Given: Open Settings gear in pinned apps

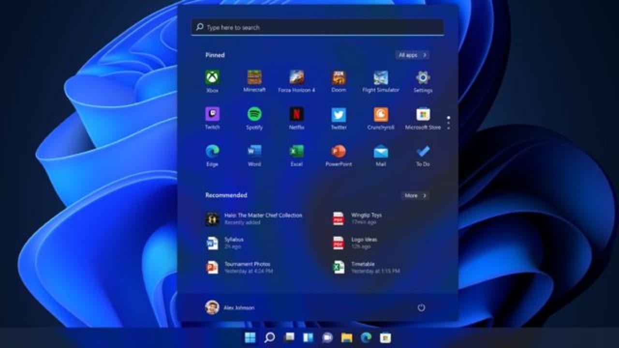Looking at the screenshot, I should click(423, 81).
